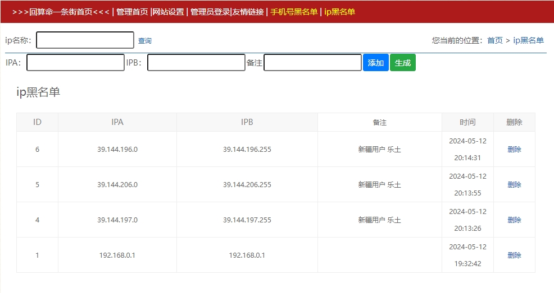Open 友情链接 menu item
The image size is (554, 293).
pyautogui.click(x=248, y=12)
